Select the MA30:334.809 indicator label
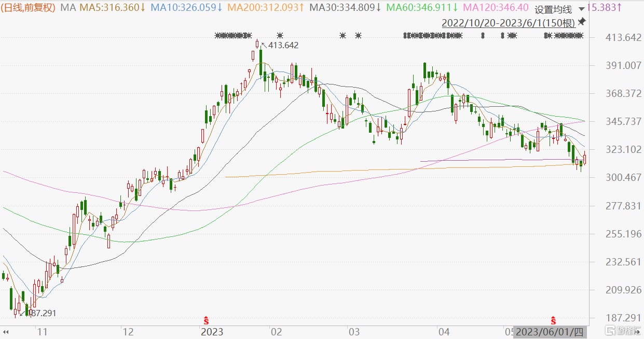 [x=345, y=8]
